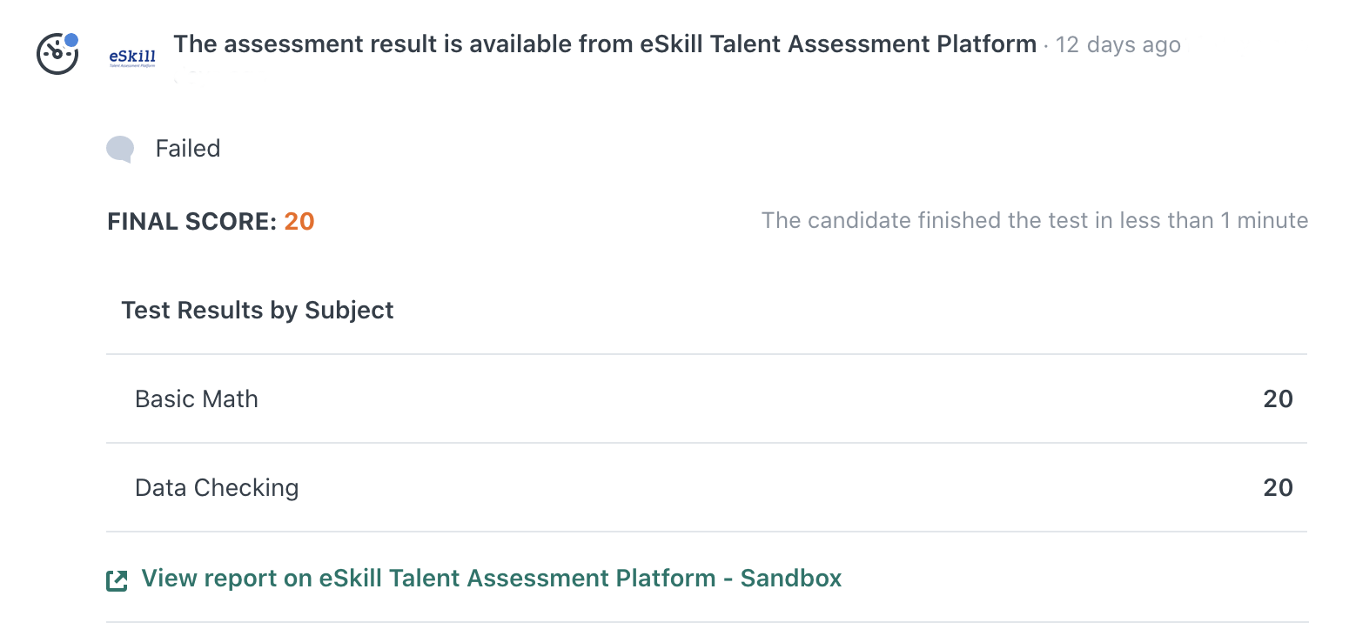Image resolution: width=1349 pixels, height=636 pixels.
Task: Click the word View in report link
Action: [x=165, y=579]
